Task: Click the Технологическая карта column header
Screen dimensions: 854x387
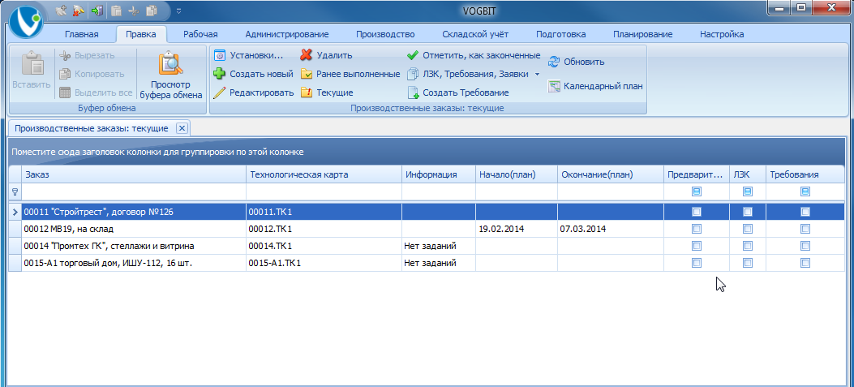Action: tap(324, 174)
